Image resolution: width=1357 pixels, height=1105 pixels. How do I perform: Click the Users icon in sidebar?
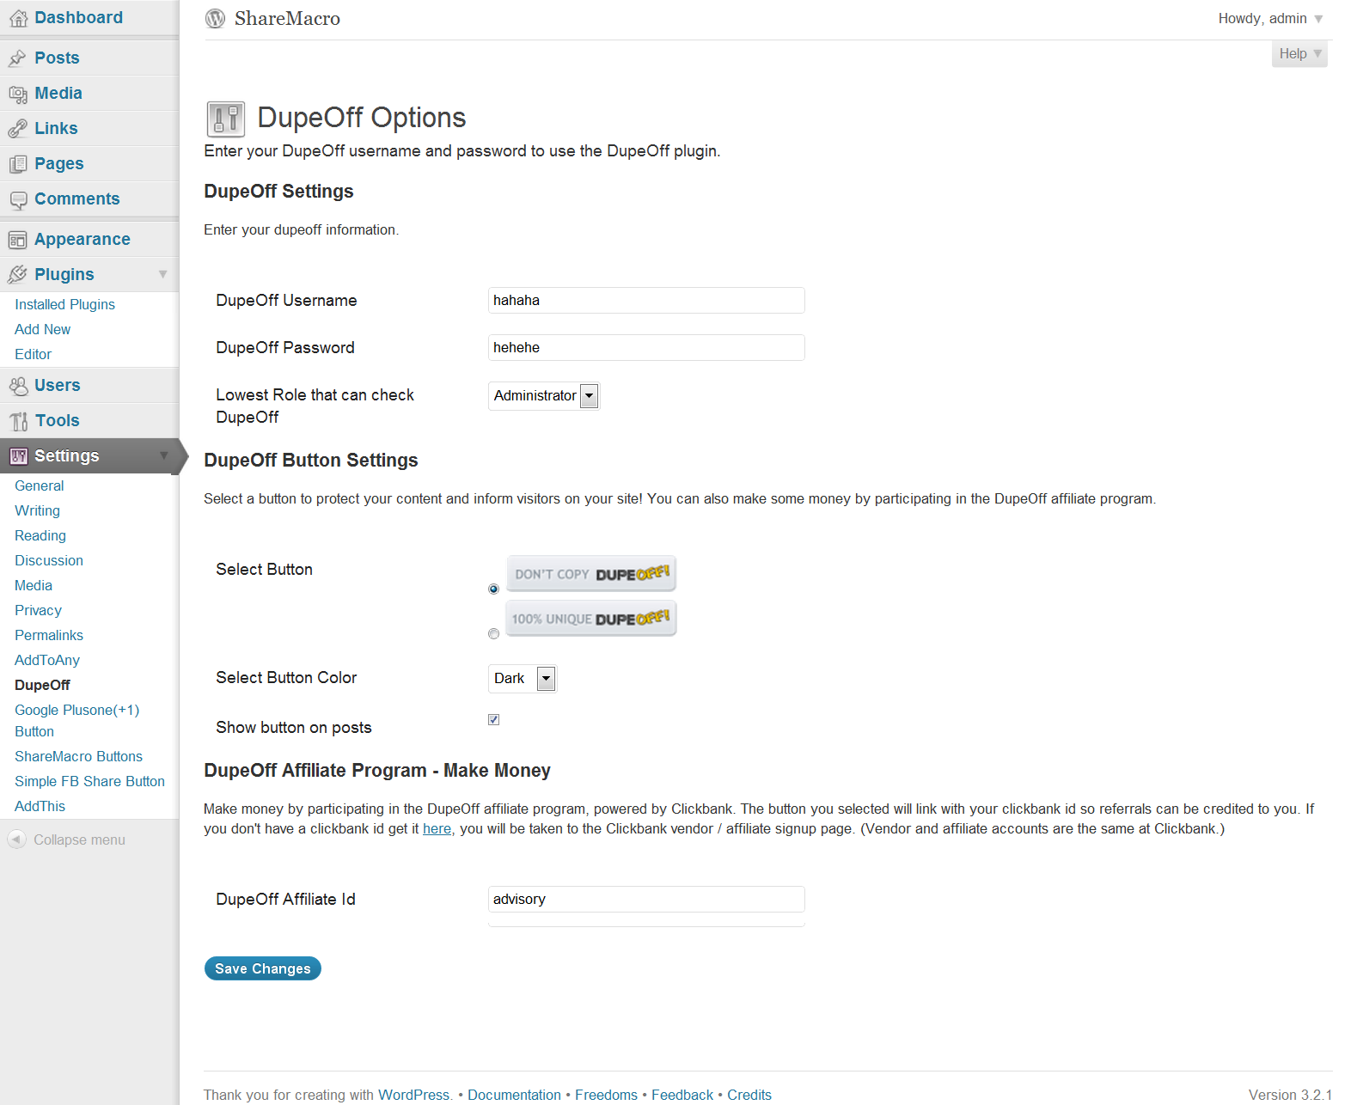click(18, 386)
